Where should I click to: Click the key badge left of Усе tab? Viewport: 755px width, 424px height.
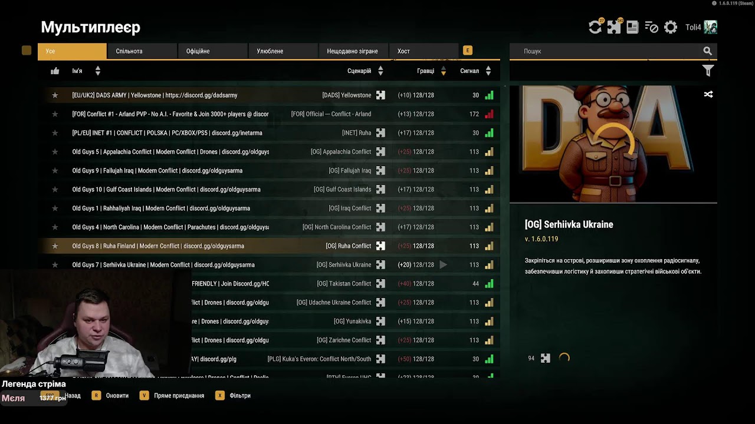tap(27, 51)
